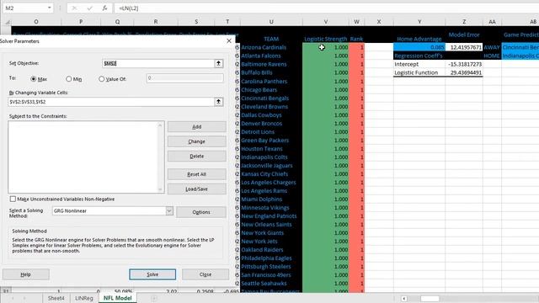Click the Seattle Seahawks team cell

click(x=271, y=284)
